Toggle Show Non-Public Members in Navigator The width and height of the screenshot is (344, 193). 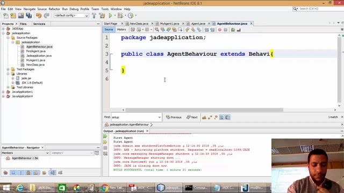click(28, 173)
